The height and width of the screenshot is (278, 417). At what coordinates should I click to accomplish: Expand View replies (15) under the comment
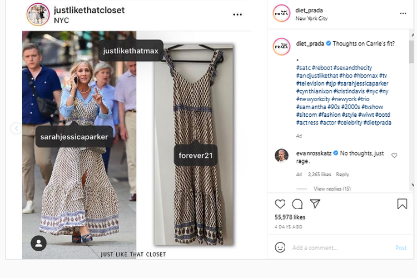pyautogui.click(x=332, y=188)
